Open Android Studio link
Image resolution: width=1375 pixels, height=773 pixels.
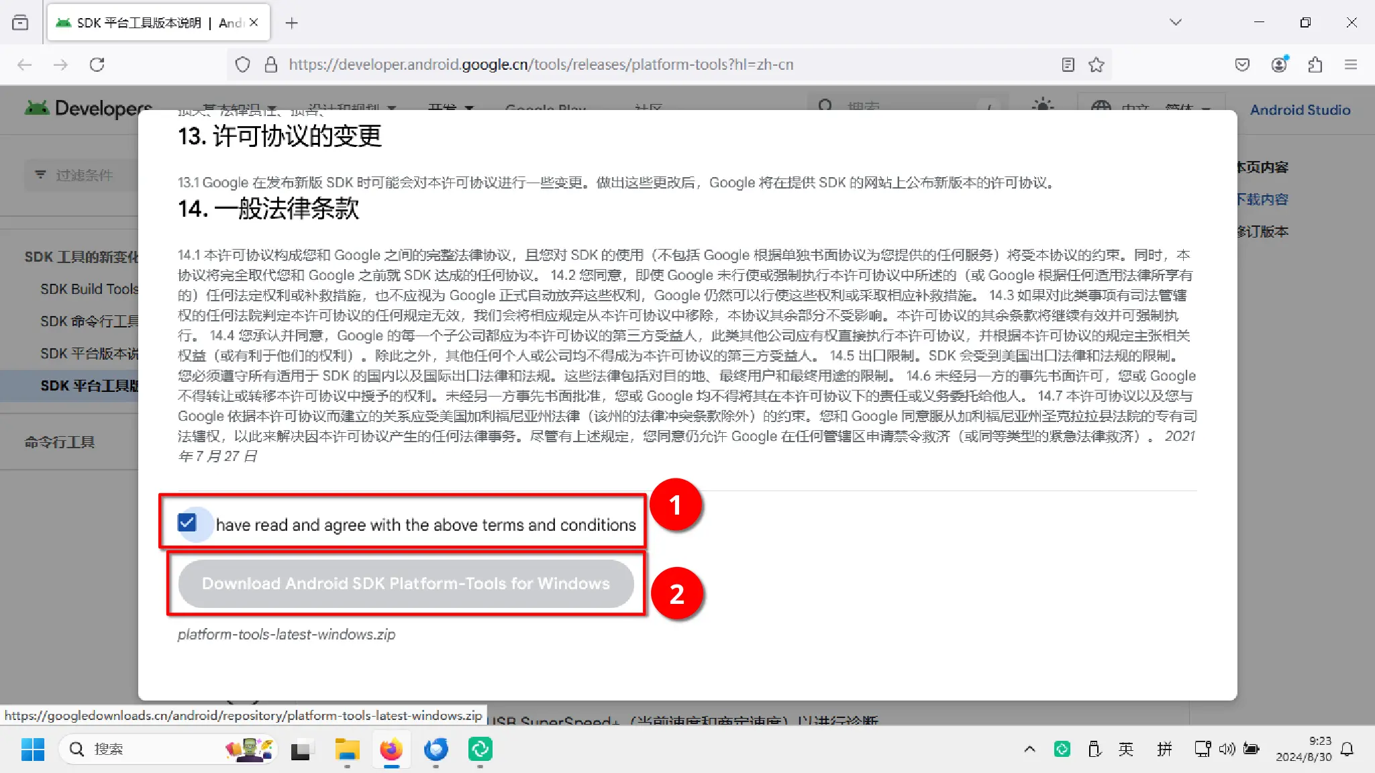coord(1300,110)
